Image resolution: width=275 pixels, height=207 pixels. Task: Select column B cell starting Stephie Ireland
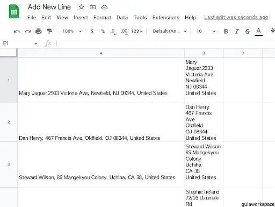pos(204,197)
